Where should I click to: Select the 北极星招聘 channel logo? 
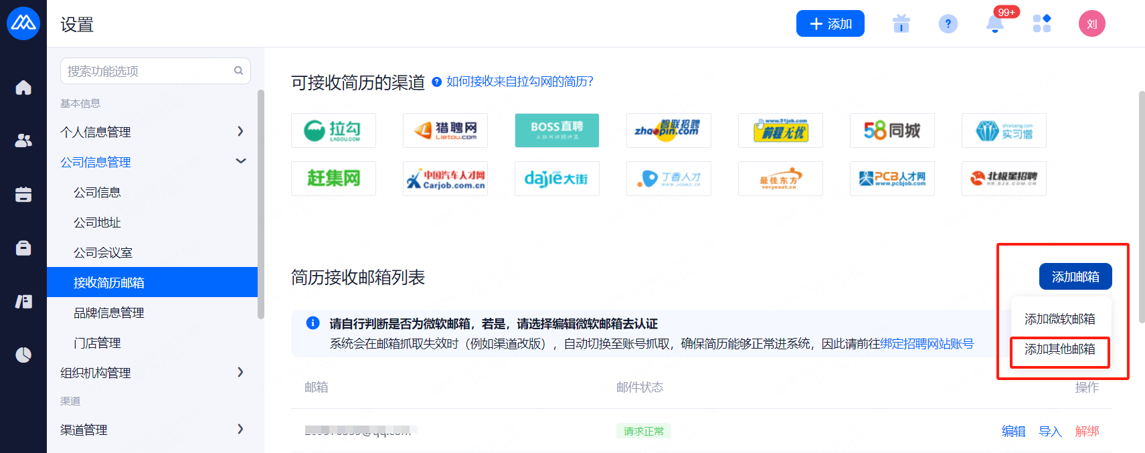(x=1004, y=179)
